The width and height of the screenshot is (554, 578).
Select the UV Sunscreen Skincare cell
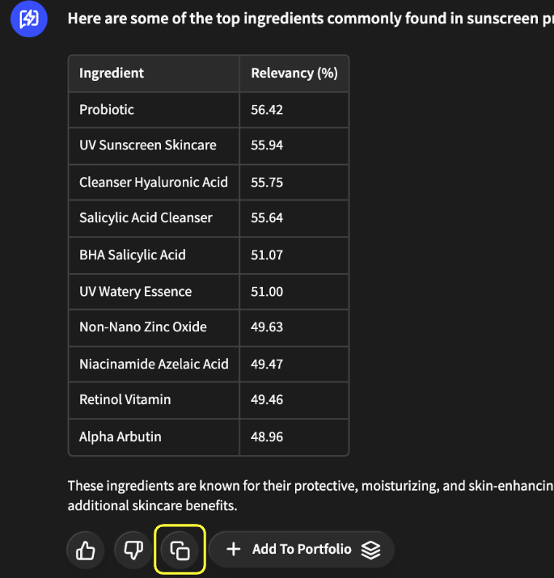pyautogui.click(x=148, y=146)
